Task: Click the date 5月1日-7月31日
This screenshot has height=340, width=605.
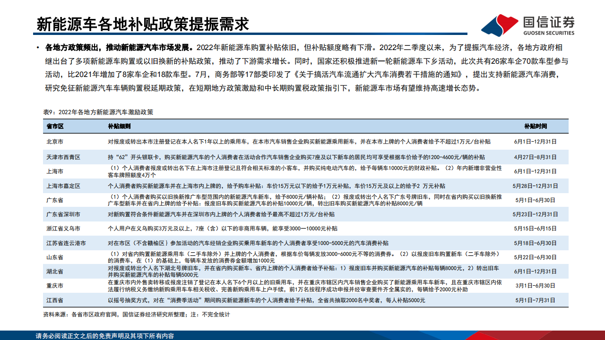Action: click(x=535, y=300)
